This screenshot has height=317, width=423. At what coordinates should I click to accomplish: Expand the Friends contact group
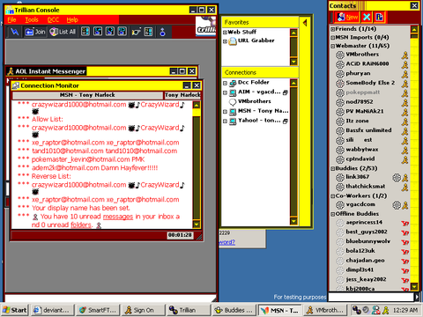click(x=332, y=29)
